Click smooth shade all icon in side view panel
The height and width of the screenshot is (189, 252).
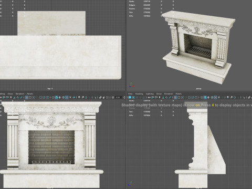pos(205,97)
